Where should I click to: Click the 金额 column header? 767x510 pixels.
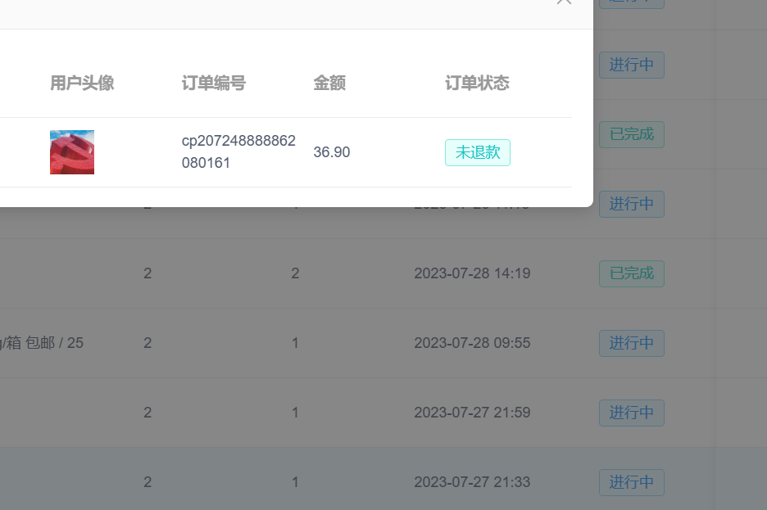pos(329,83)
